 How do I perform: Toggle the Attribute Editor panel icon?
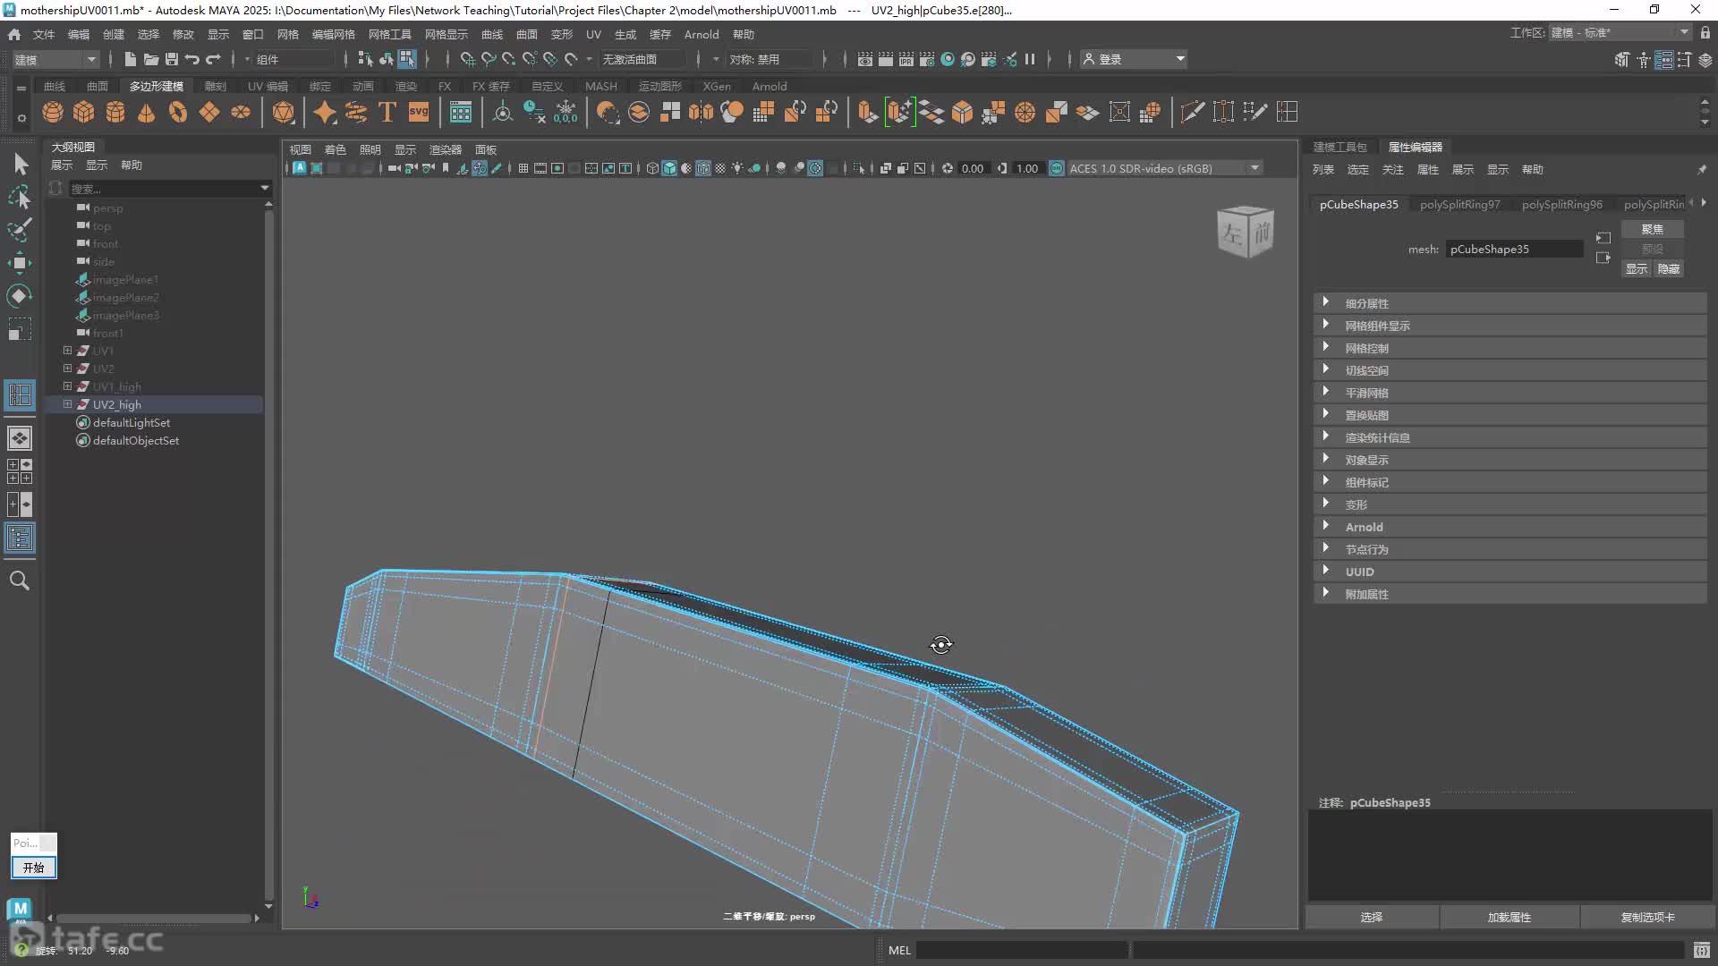pyautogui.click(x=1664, y=59)
